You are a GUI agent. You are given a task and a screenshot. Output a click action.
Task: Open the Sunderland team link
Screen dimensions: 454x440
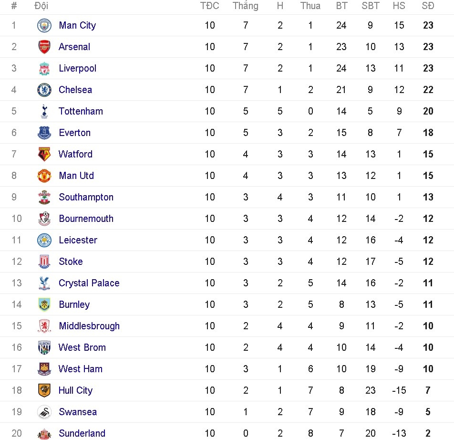(x=82, y=433)
